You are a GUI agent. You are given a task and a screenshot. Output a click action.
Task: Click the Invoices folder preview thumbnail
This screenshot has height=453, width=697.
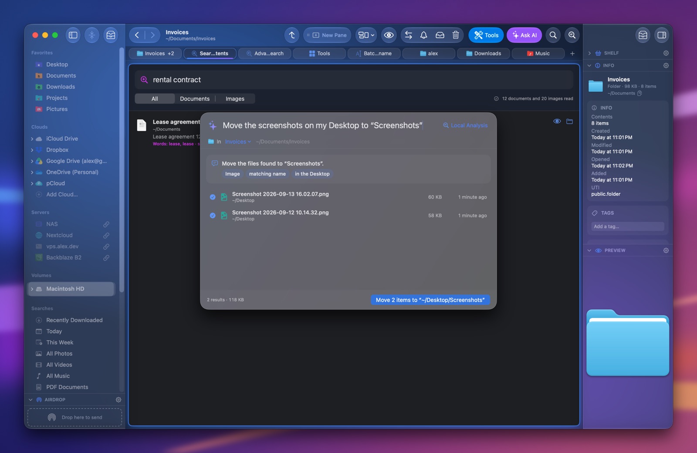(x=628, y=342)
